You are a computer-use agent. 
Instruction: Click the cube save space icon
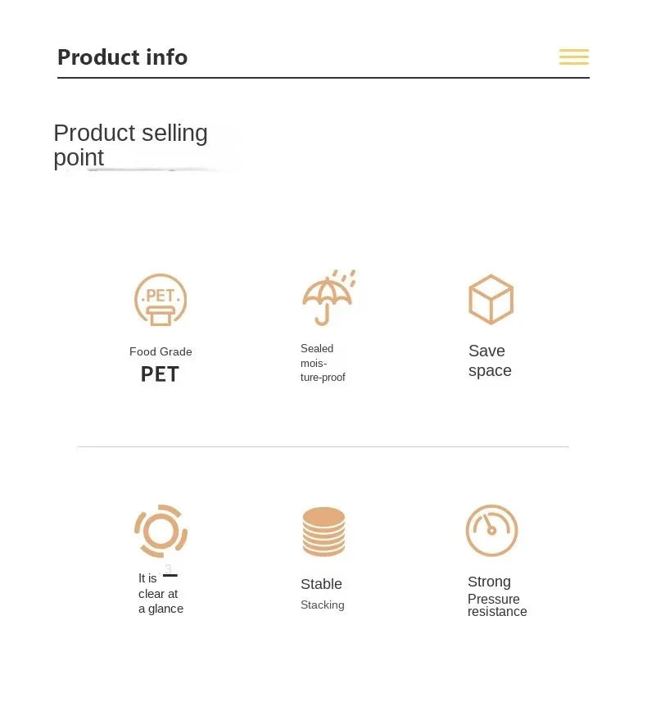[x=491, y=299]
